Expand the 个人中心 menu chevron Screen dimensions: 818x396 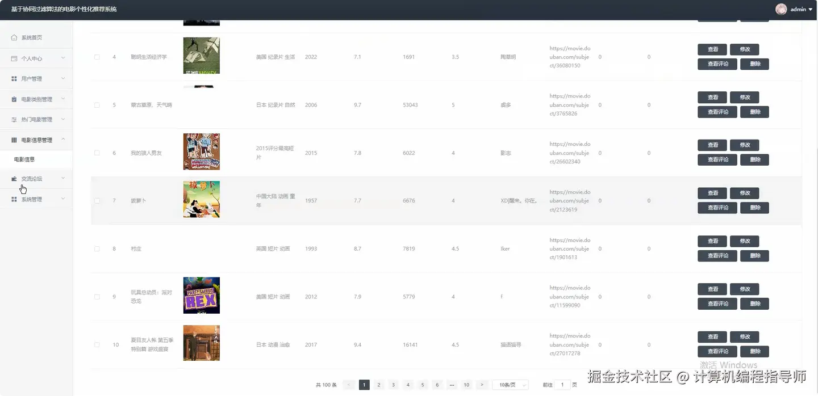(63, 58)
